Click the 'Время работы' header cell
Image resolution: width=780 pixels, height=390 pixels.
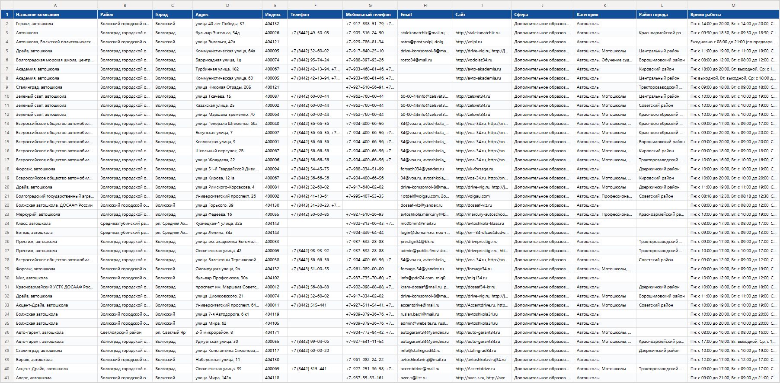click(733, 14)
